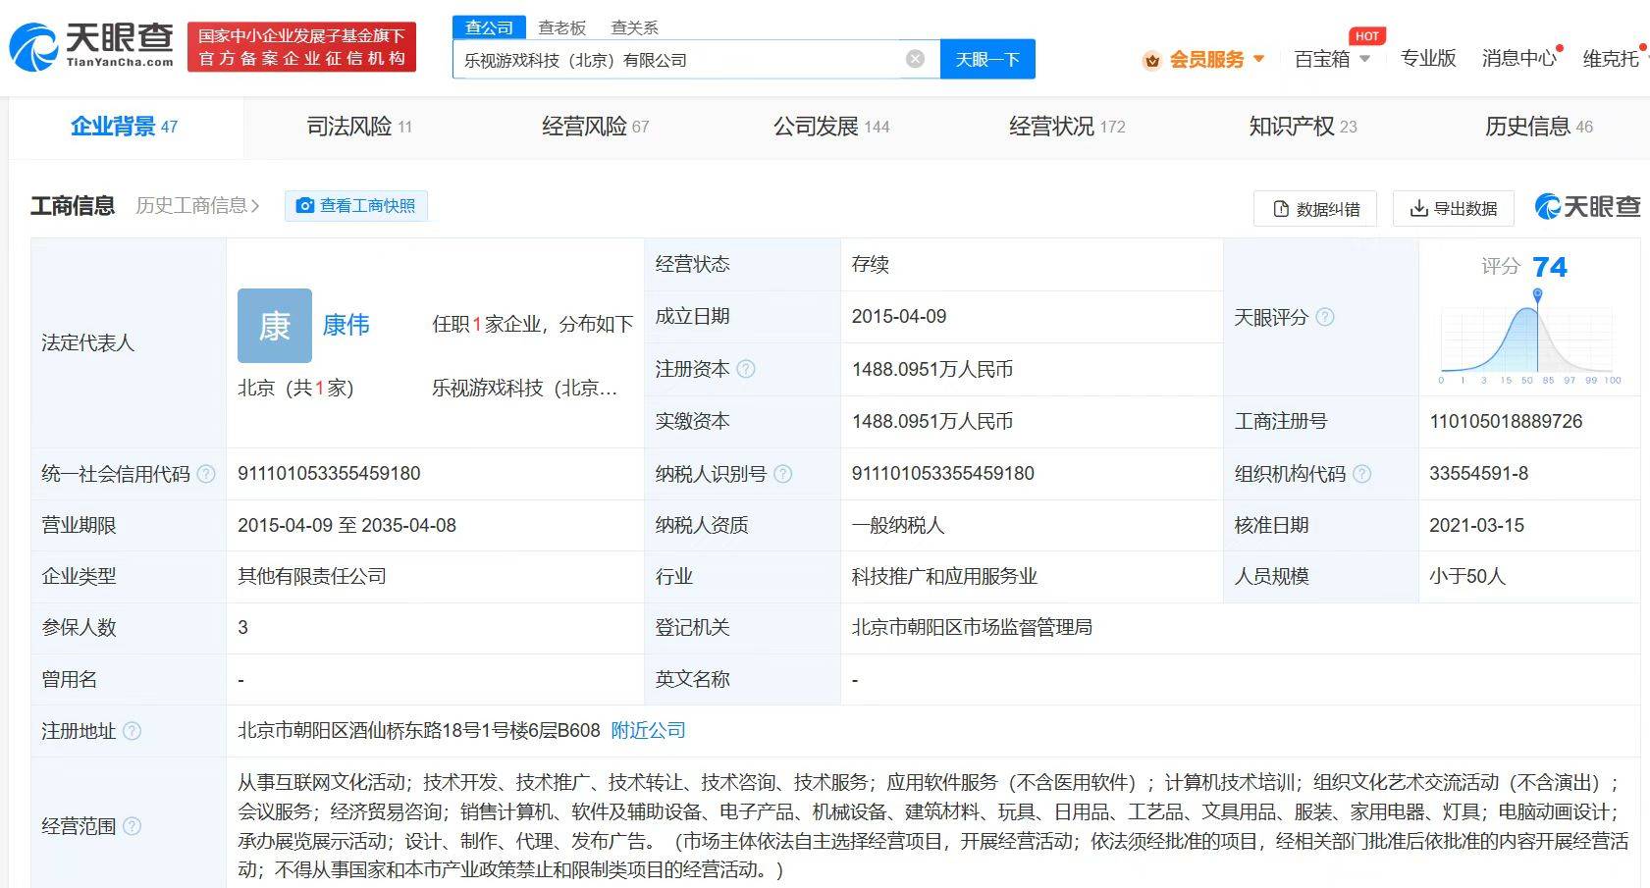Open 专业版 in the header
This screenshot has width=1650, height=888.
(1428, 58)
